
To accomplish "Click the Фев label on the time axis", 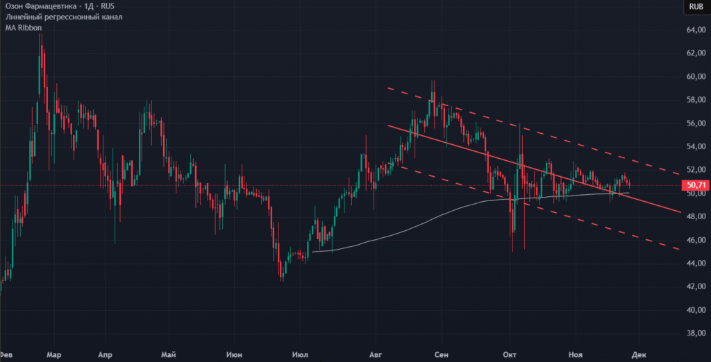I will click(8, 354).
